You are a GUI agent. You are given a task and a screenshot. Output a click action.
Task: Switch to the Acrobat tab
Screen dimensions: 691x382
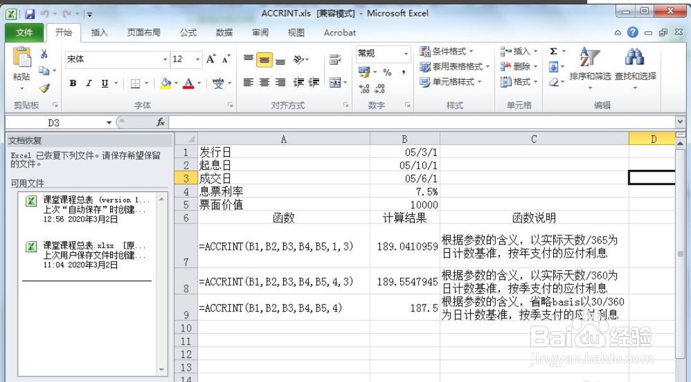[x=340, y=33]
